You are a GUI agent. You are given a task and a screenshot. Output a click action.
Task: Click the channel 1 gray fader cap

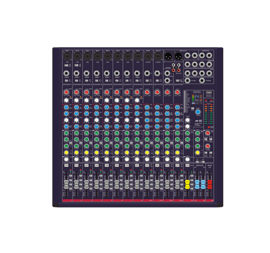(x=66, y=184)
